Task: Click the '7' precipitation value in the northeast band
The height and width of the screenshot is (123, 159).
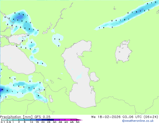Action: point(140,11)
